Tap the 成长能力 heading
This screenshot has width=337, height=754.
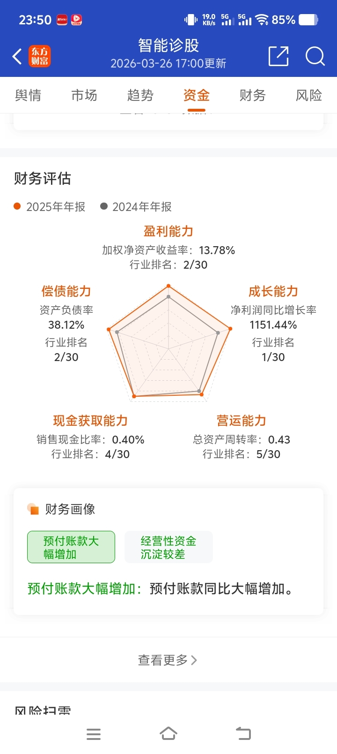tap(273, 291)
